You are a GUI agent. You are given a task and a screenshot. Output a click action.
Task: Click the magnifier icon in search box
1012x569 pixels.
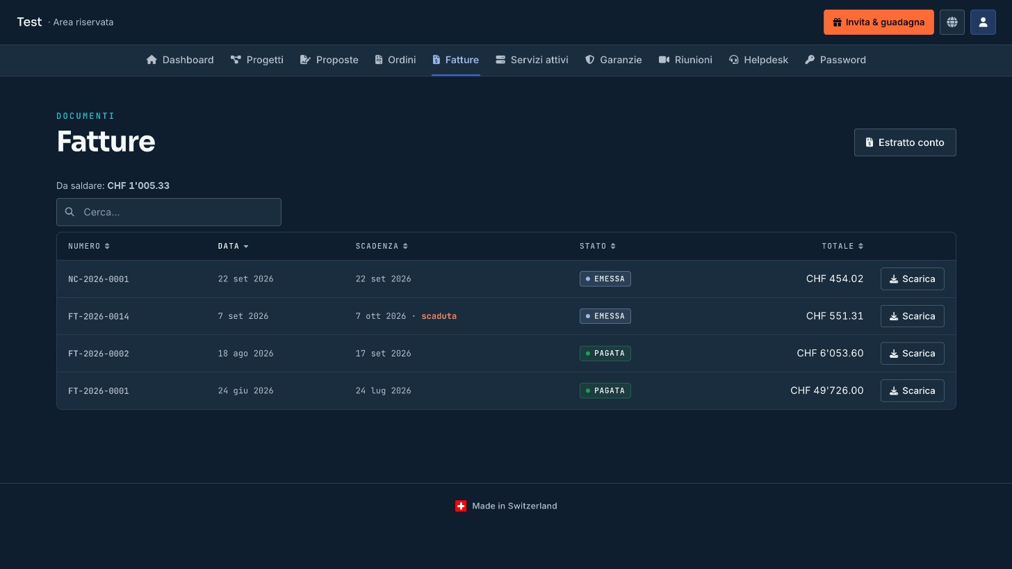(70, 212)
